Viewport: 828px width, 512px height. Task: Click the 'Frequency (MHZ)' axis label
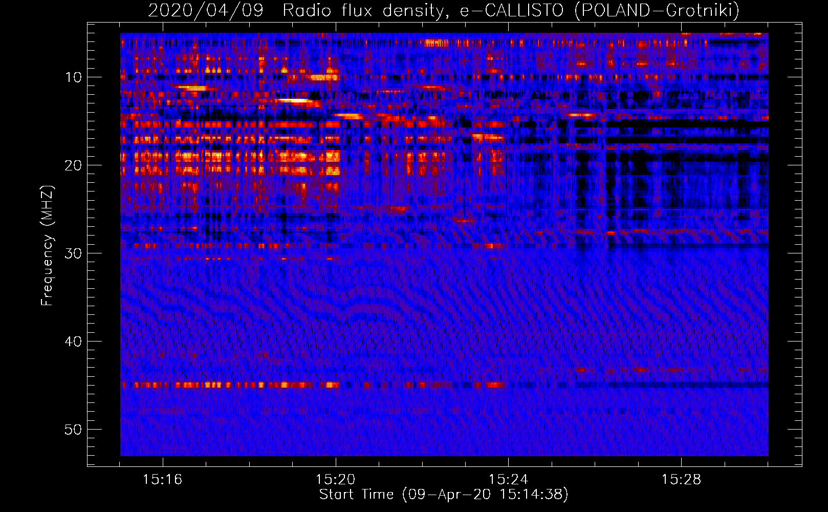(x=47, y=246)
